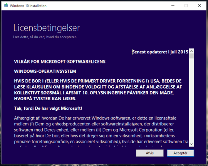This screenshot has height=166, width=208.
Task: Click the 'Tak, fordi De har valgt Microsoft!' line
Action: (x=48, y=108)
